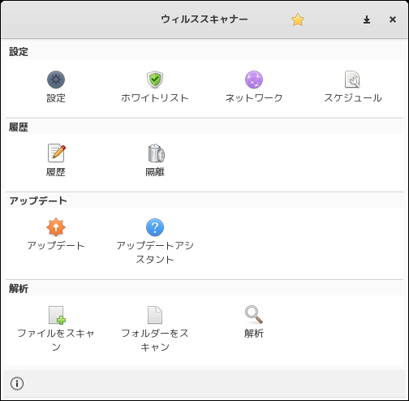Click the info circle icon at bottom
Viewport: 409px width, 401px height.
click(x=17, y=383)
